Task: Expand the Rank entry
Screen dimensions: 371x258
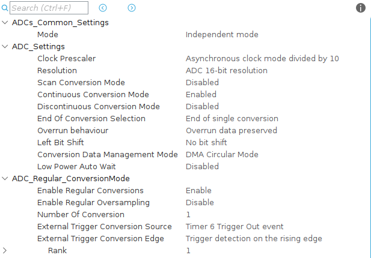Action: pyautogui.click(x=5, y=250)
